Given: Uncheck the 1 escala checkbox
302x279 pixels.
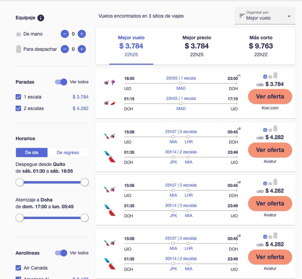Looking at the screenshot, I should click(x=18, y=97).
